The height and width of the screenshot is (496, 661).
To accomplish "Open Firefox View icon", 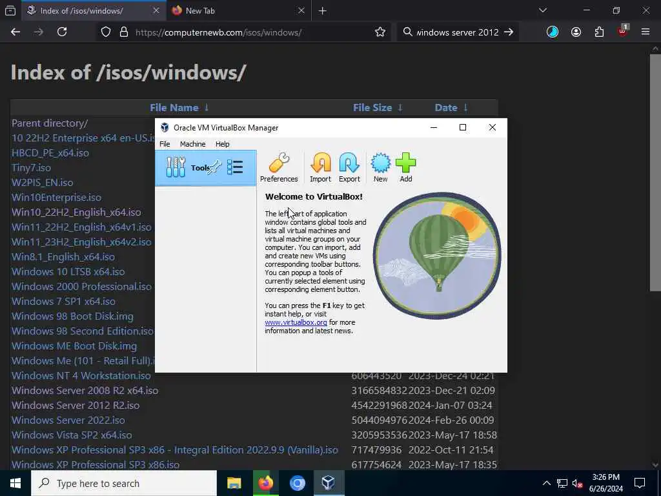I will pyautogui.click(x=10, y=11).
